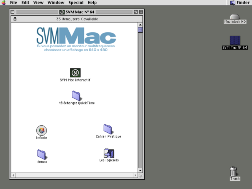Screen dimensions: 252x189
Task: Open the View menu
Action: click(39, 3)
